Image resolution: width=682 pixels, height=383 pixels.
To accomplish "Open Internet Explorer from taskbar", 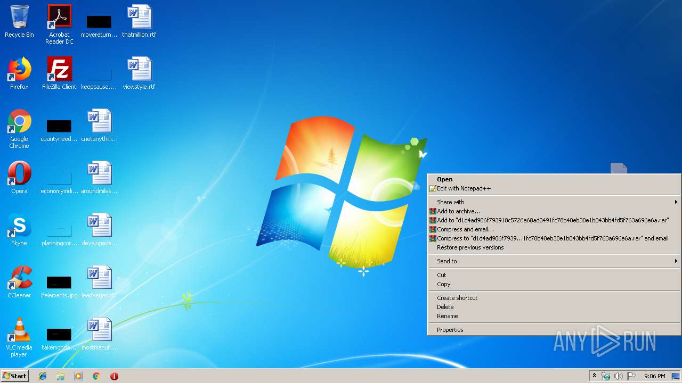I will click(43, 376).
